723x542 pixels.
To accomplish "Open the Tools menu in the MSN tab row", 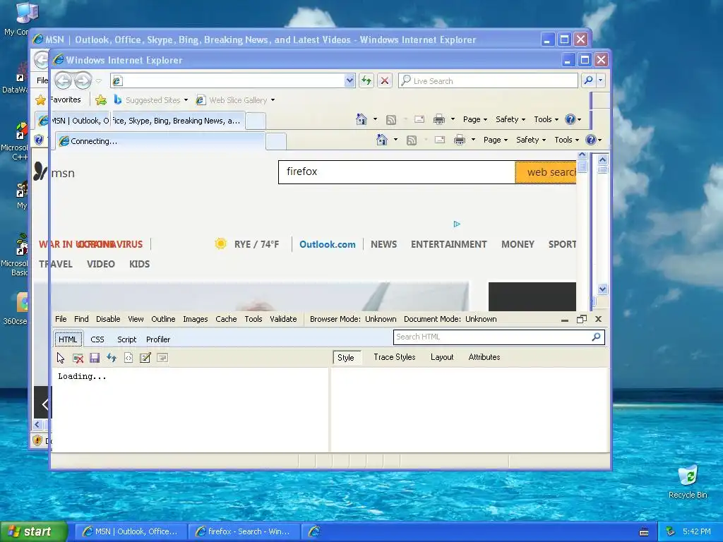I will pyautogui.click(x=546, y=119).
